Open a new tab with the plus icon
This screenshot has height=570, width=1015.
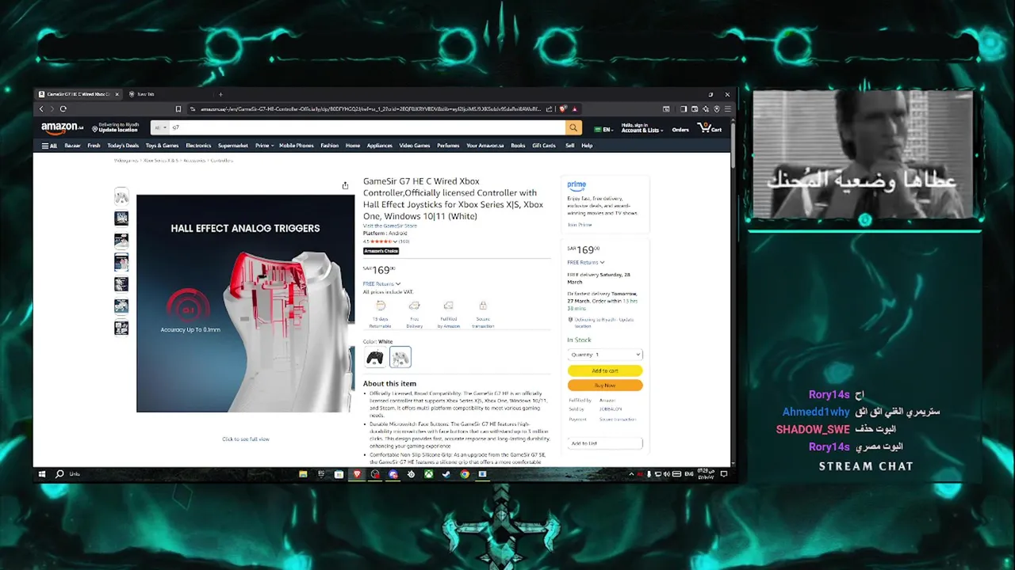pos(220,94)
